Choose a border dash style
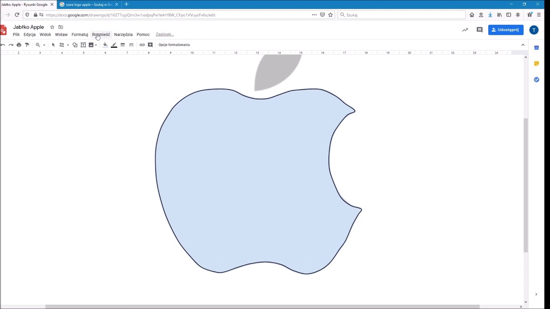550x309 pixels. click(131, 45)
